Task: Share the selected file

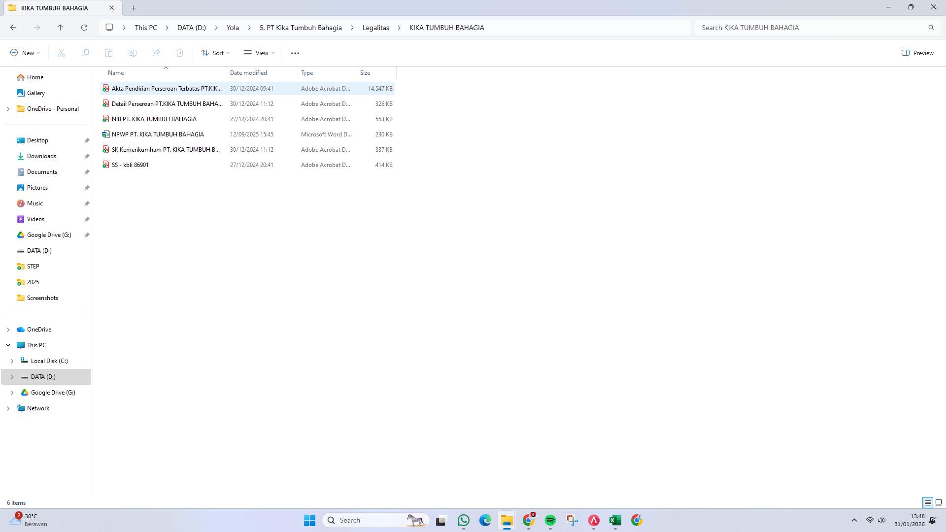Action: [156, 53]
